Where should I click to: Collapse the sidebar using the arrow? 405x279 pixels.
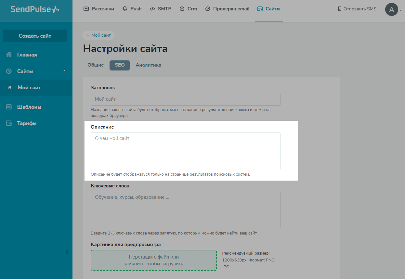click(x=67, y=252)
